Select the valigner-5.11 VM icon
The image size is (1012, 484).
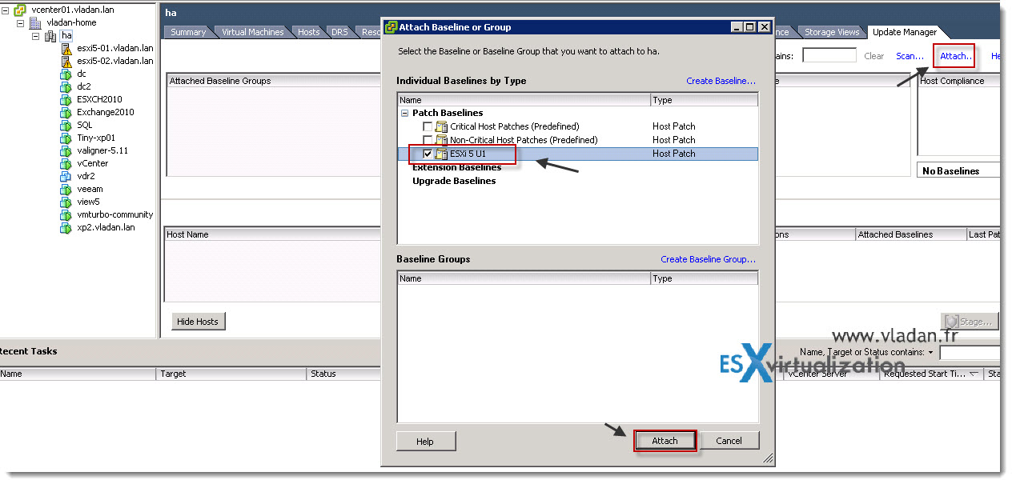click(x=66, y=150)
